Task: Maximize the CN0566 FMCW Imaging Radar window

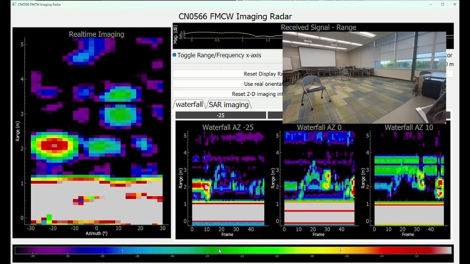Action: click(x=443, y=5)
